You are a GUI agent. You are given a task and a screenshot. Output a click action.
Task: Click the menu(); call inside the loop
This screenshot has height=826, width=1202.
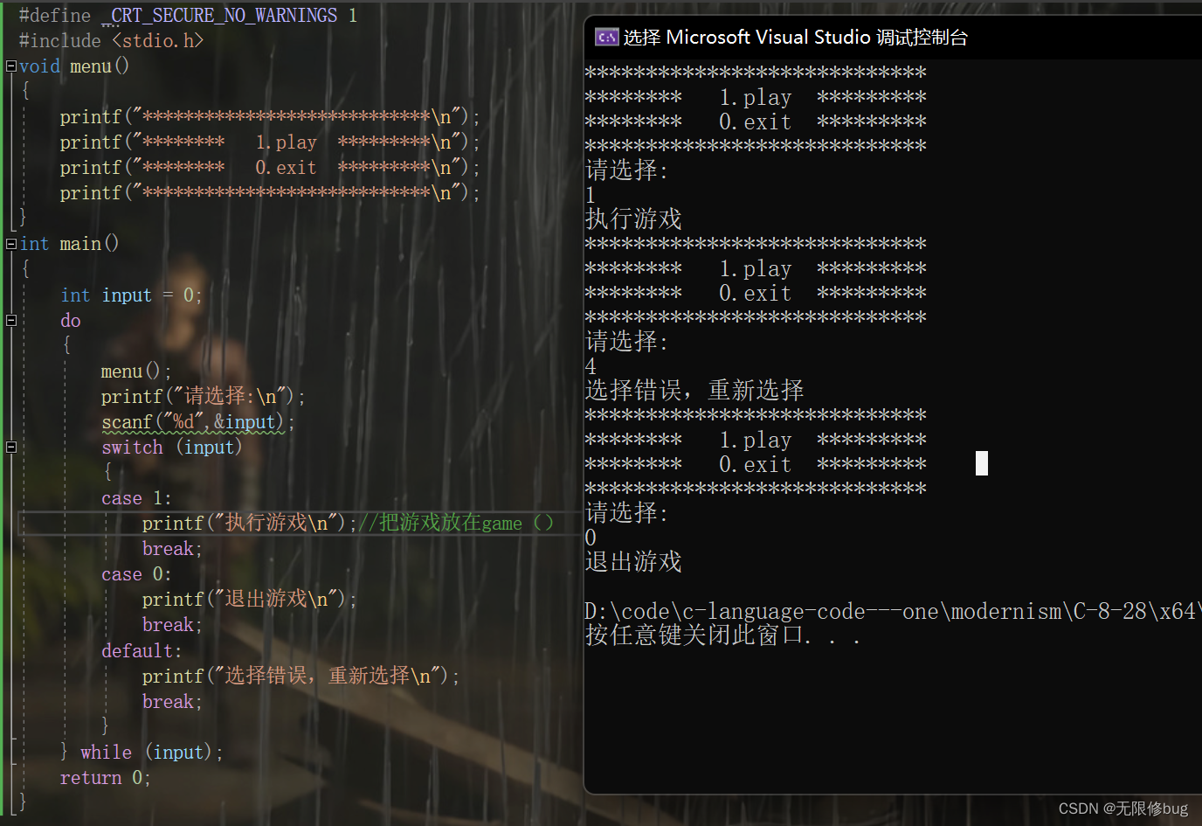click(136, 371)
